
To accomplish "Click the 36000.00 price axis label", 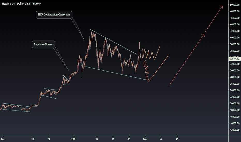I will pos(235,51).
